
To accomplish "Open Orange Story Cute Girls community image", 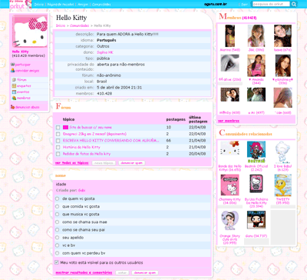I will pos(229,221).
